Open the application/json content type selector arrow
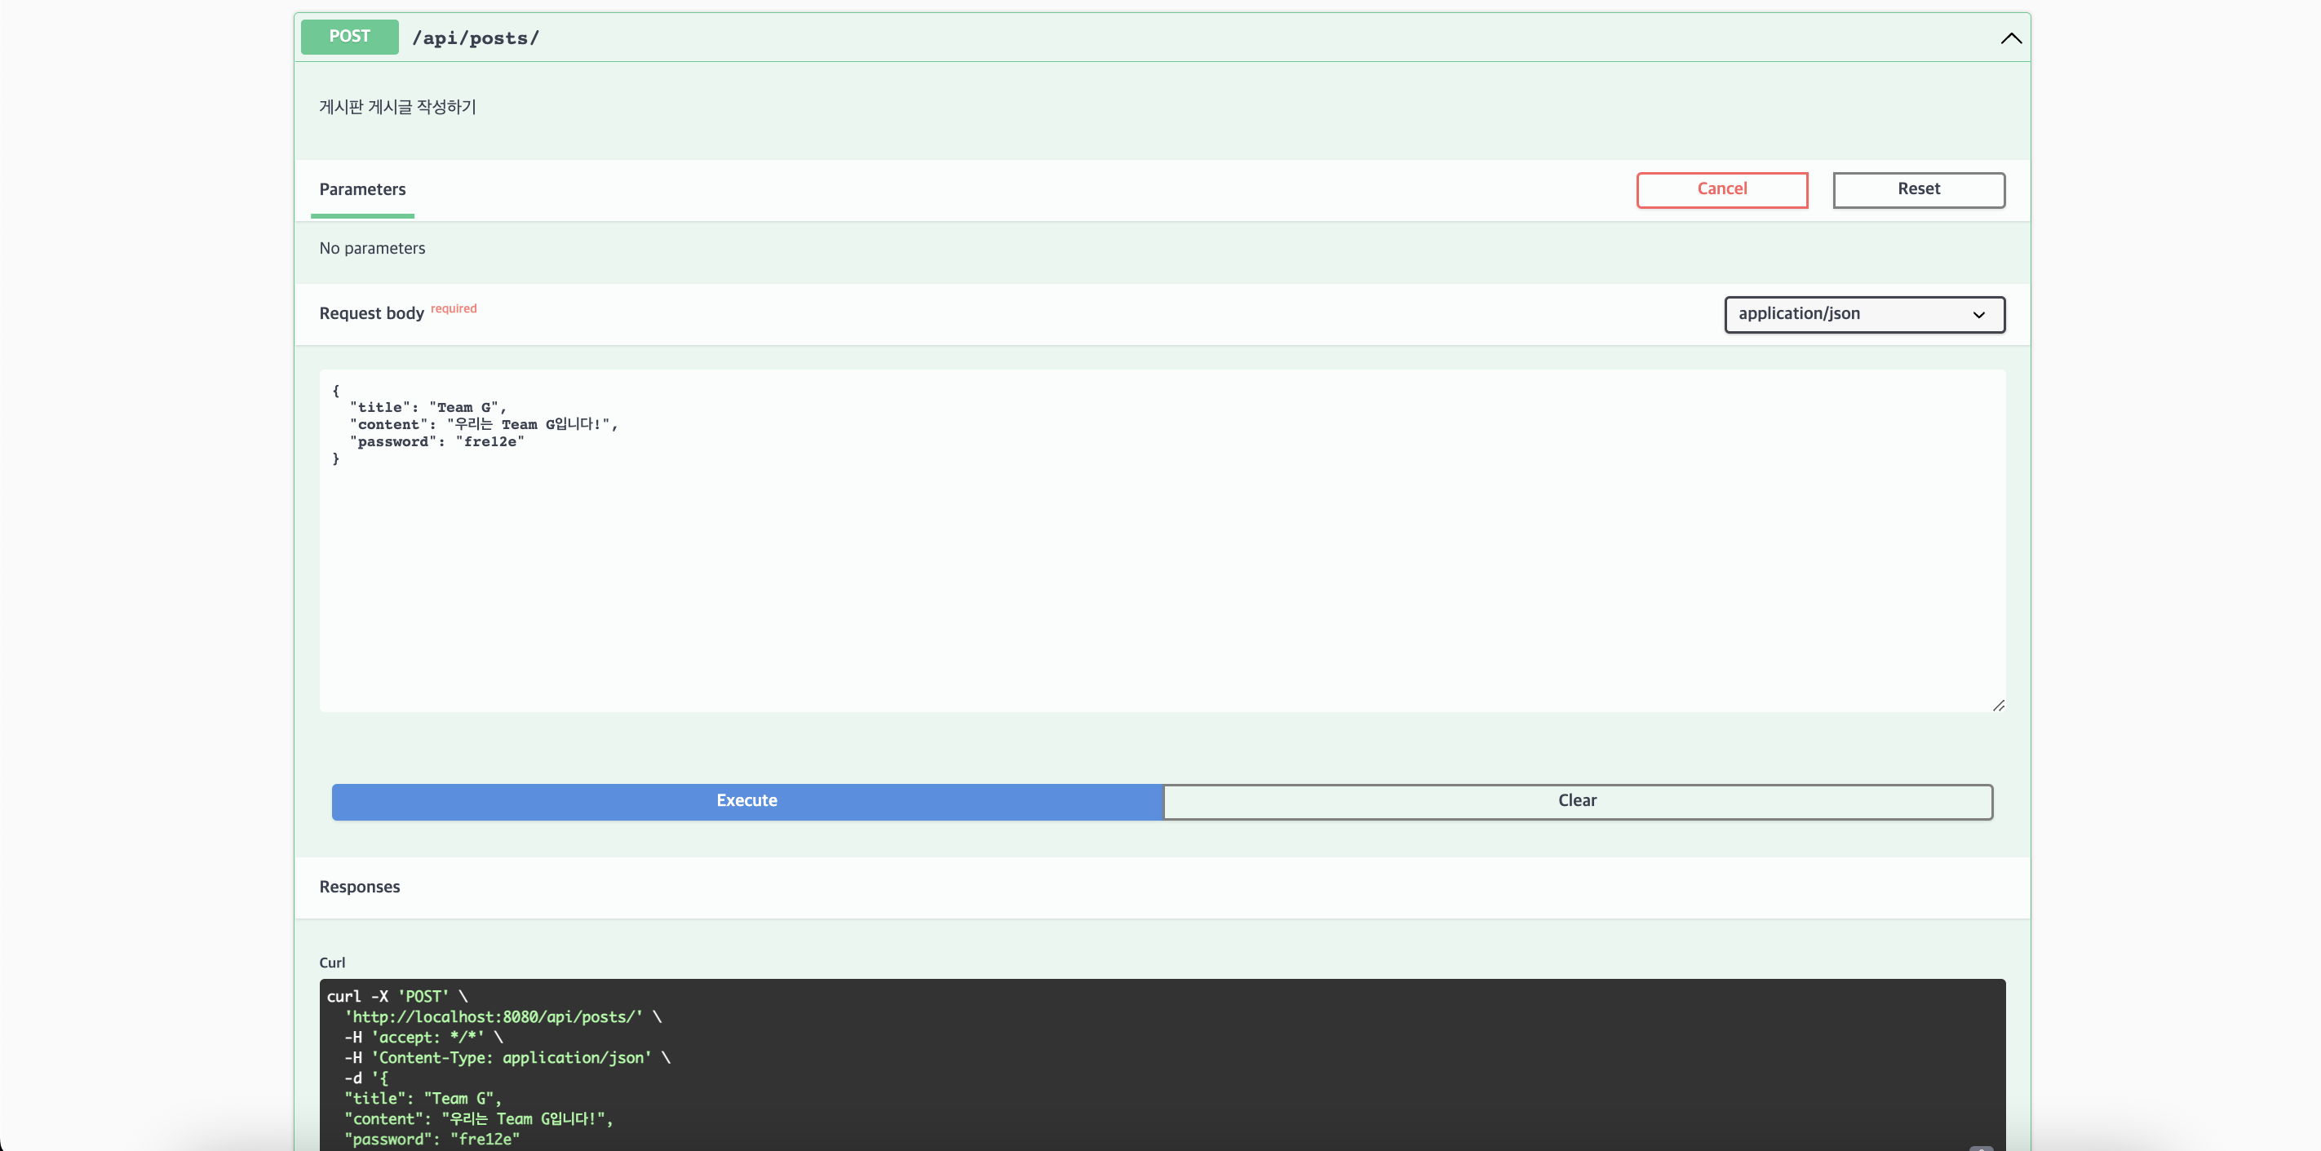Viewport: 2321px width, 1151px height. pyautogui.click(x=1979, y=315)
